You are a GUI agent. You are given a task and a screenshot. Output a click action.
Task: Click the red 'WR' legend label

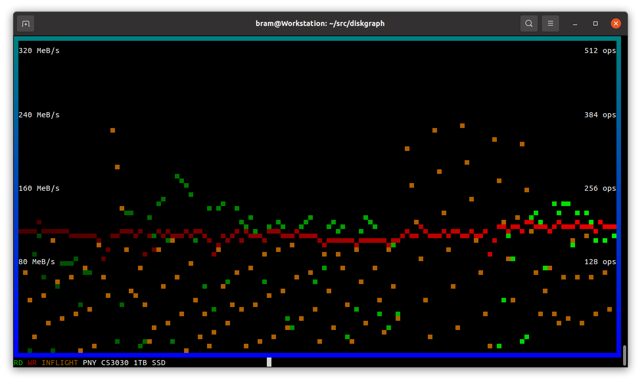pyautogui.click(x=32, y=363)
